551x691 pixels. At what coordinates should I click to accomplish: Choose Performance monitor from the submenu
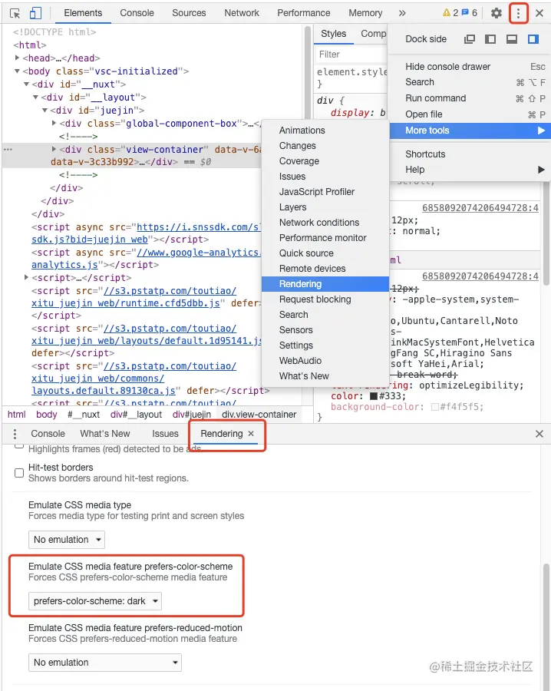point(325,238)
